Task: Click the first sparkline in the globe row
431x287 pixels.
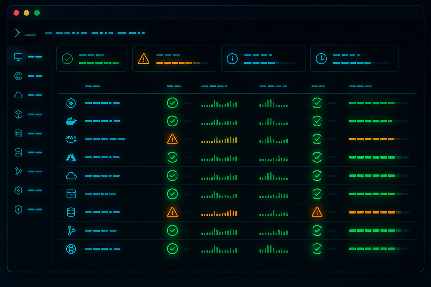Action: click(219, 249)
